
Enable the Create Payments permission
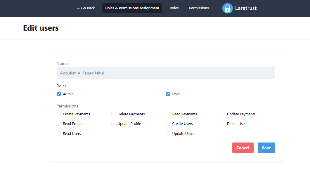(59, 114)
